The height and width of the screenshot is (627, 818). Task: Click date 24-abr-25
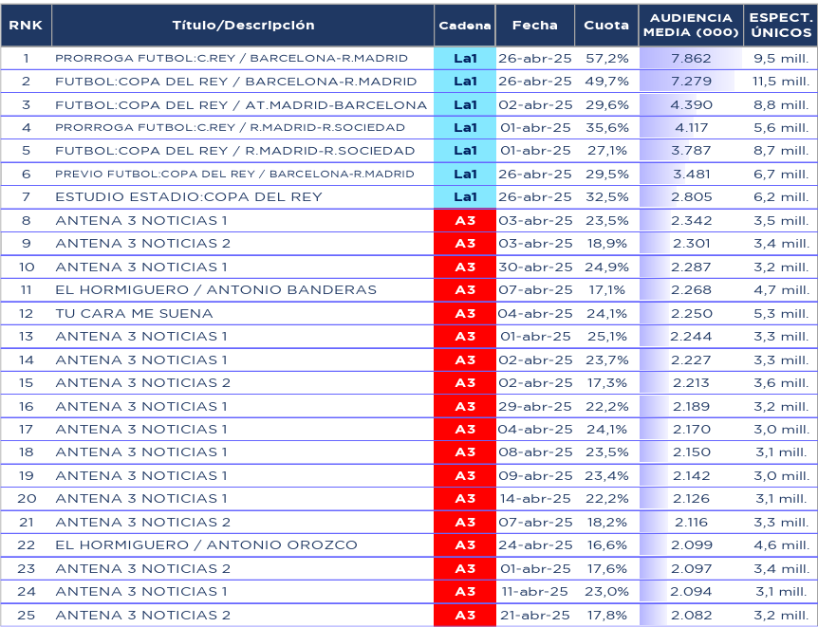tap(535, 545)
